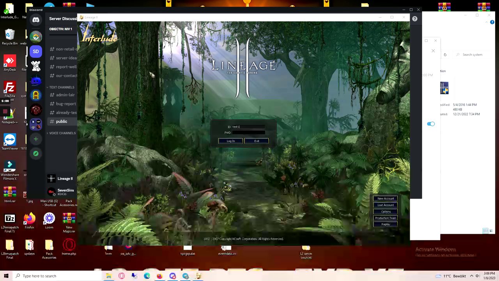Open the #non-retail channel in Discord
Screen dimensions: 499x281
click(63, 49)
